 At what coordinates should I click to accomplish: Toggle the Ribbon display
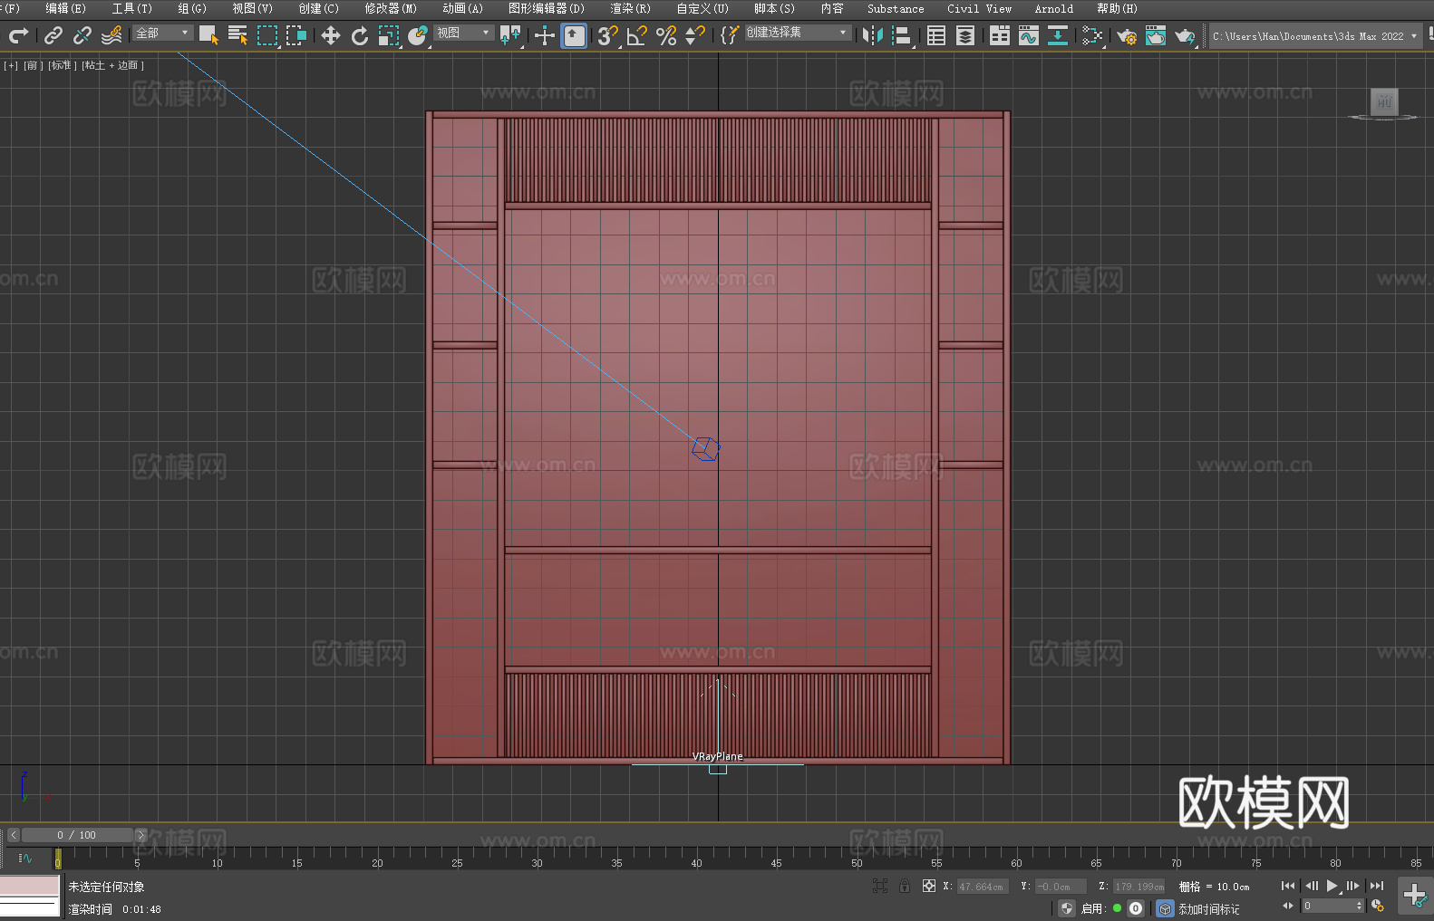[1000, 35]
